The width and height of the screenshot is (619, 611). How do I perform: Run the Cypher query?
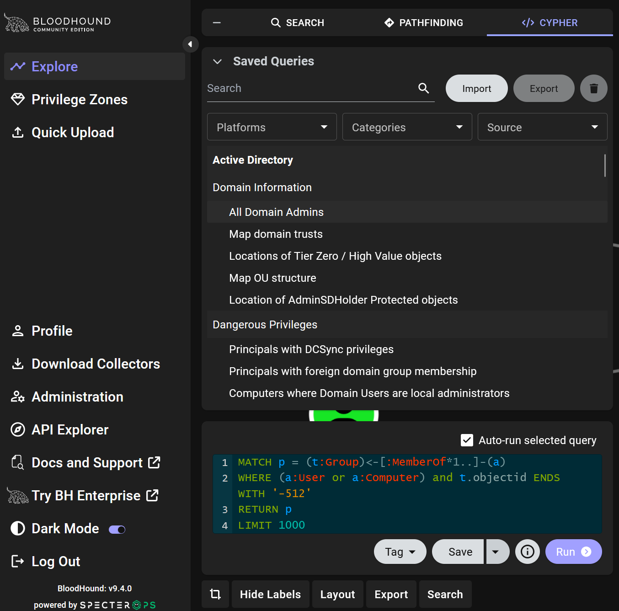[574, 552]
